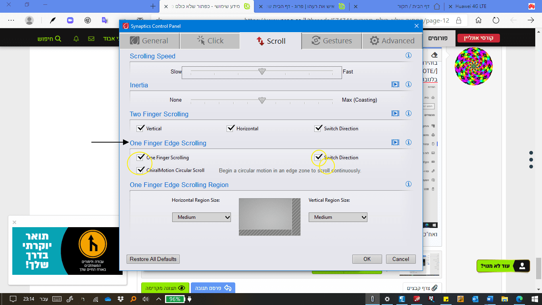
Task: Click the feather extension icon
Action: [x=52, y=20]
